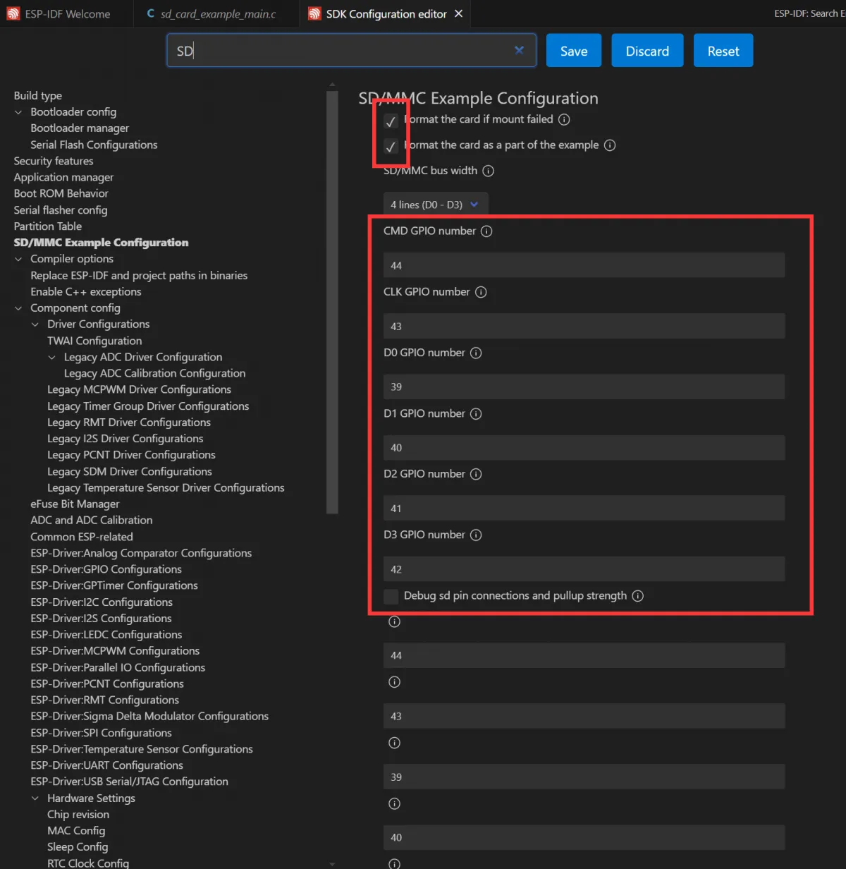Collapse the Component config section
The height and width of the screenshot is (869, 846).
click(18, 308)
